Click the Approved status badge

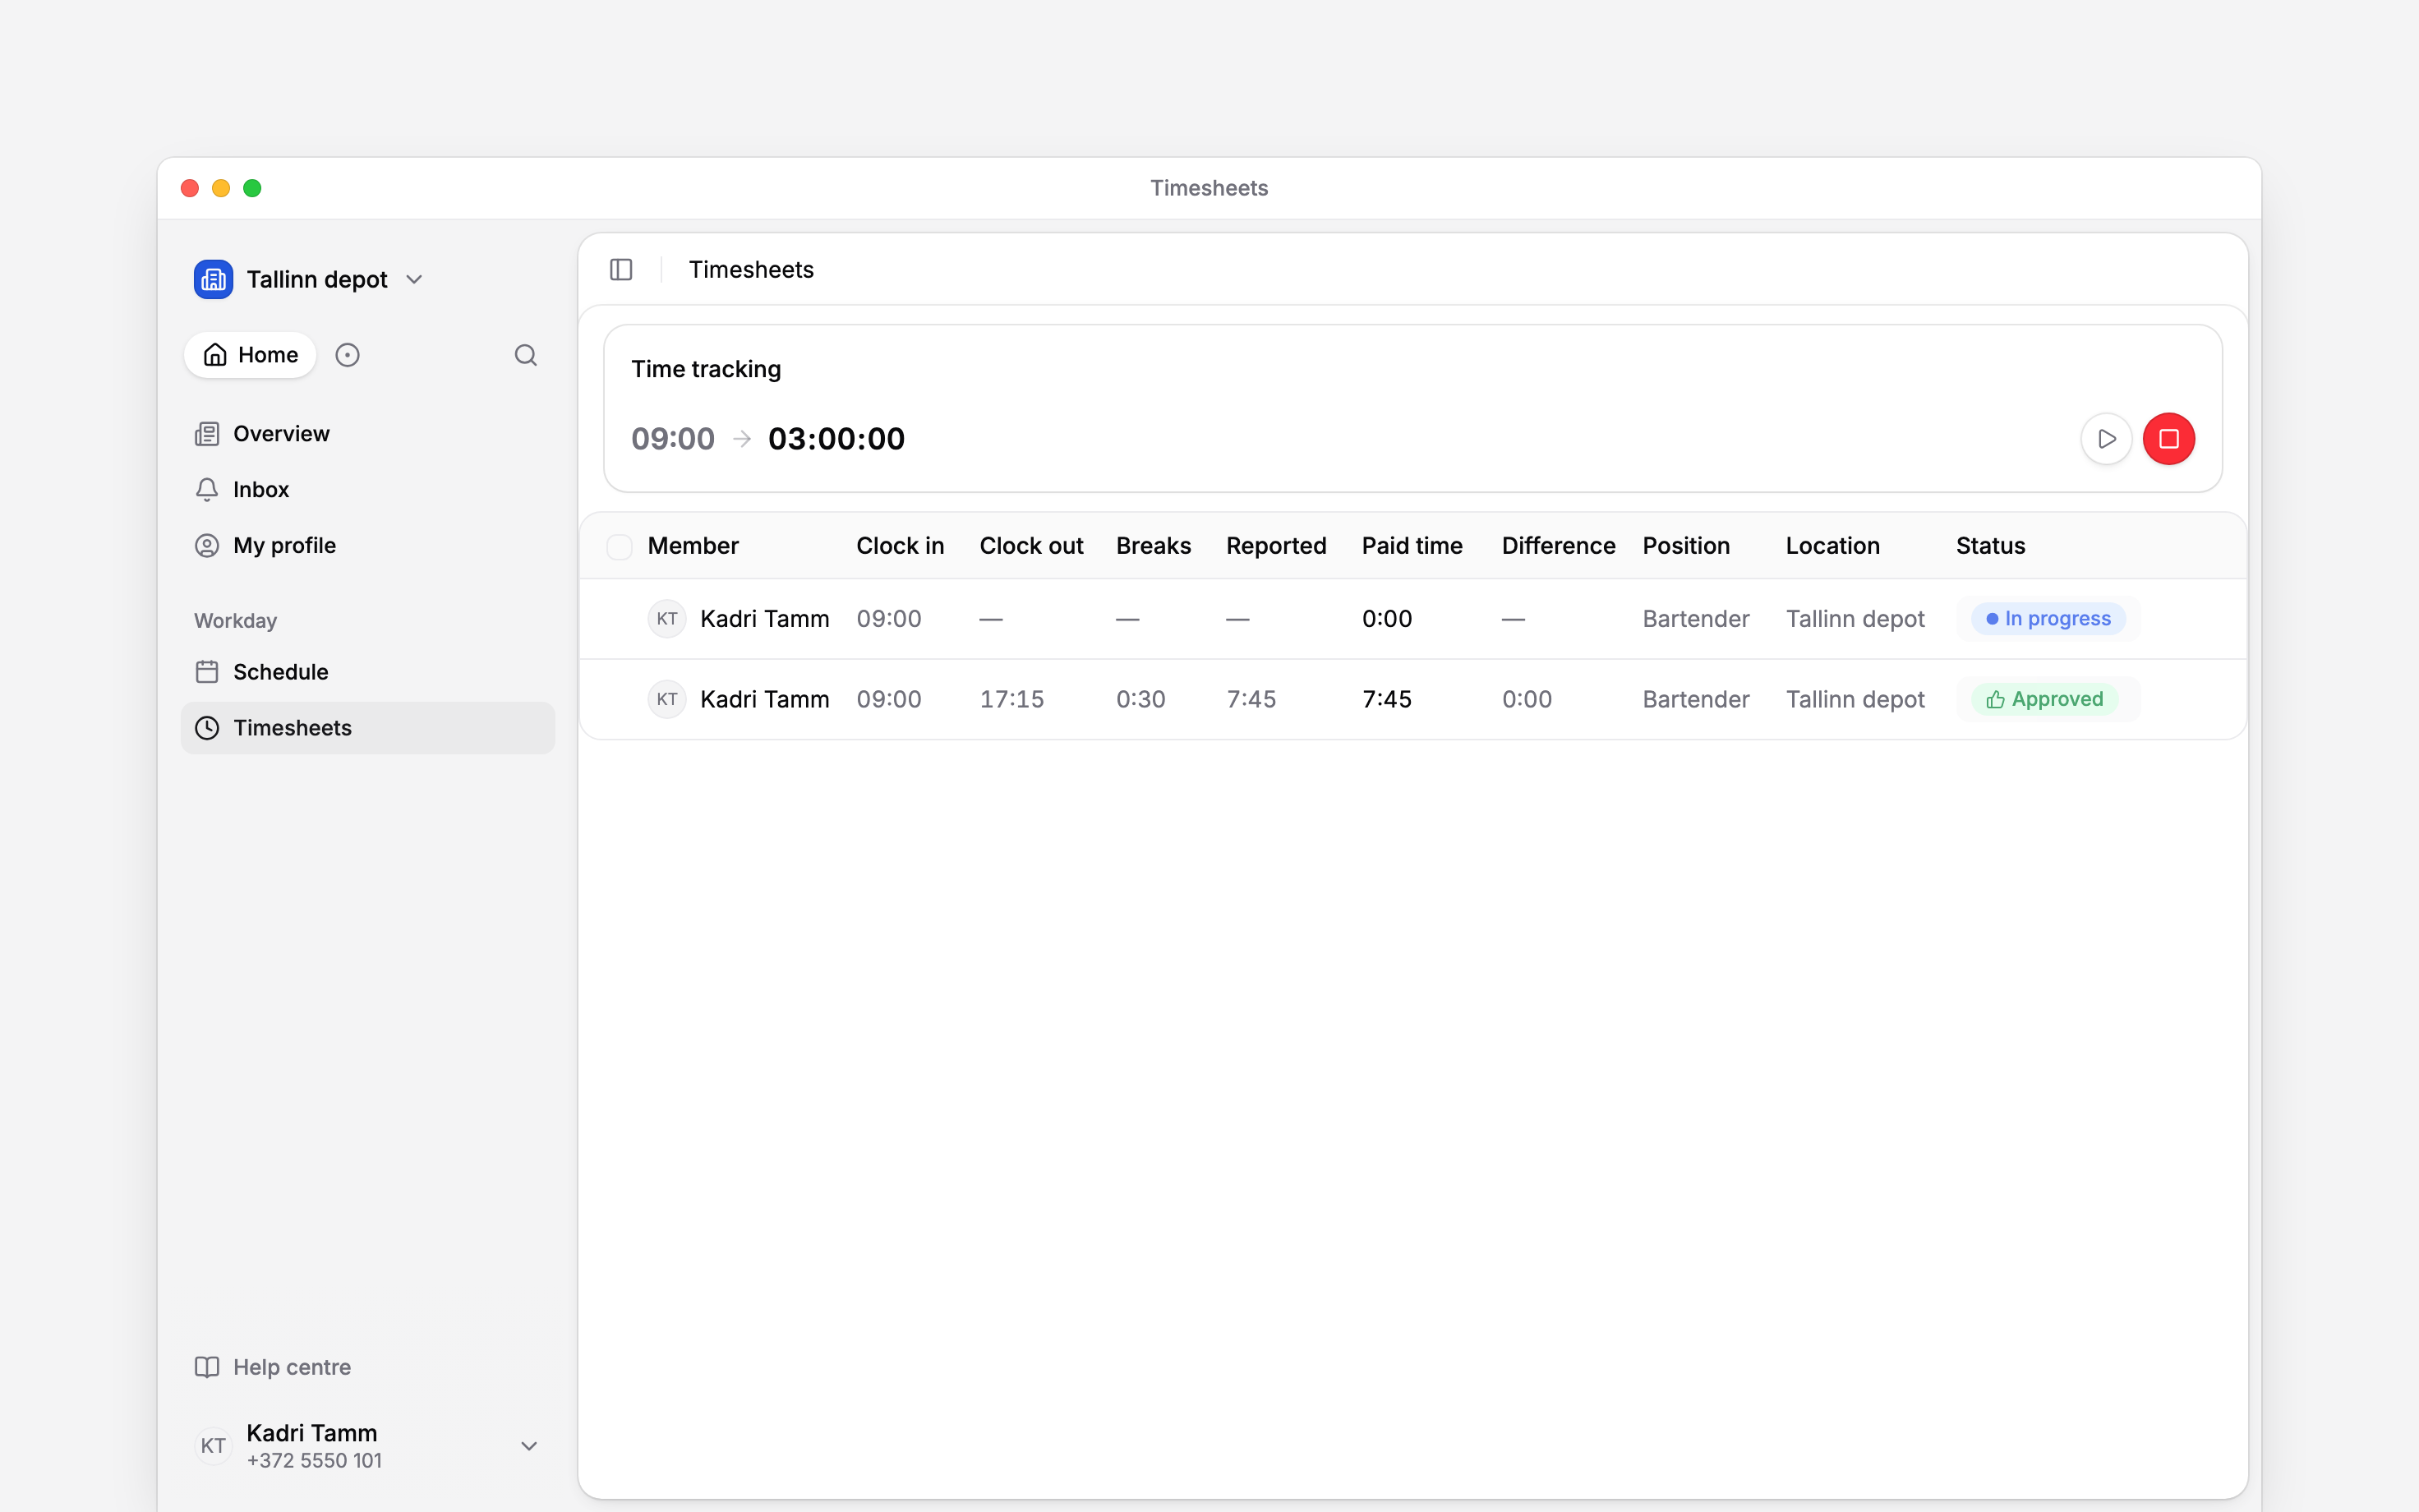pos(2044,699)
